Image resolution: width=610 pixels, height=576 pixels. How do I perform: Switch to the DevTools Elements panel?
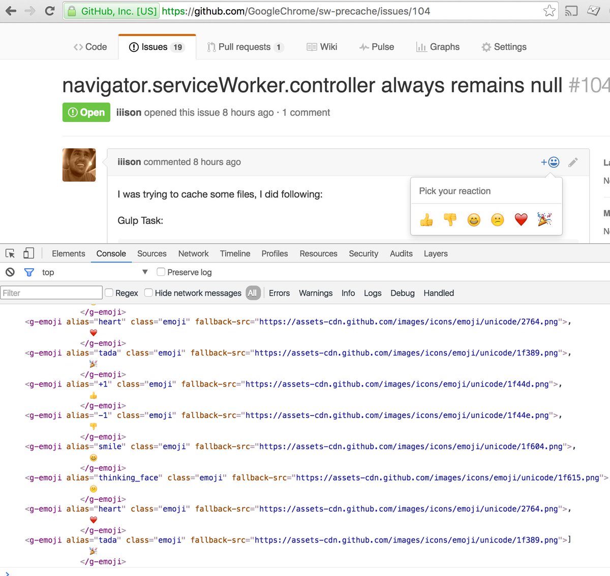[69, 253]
